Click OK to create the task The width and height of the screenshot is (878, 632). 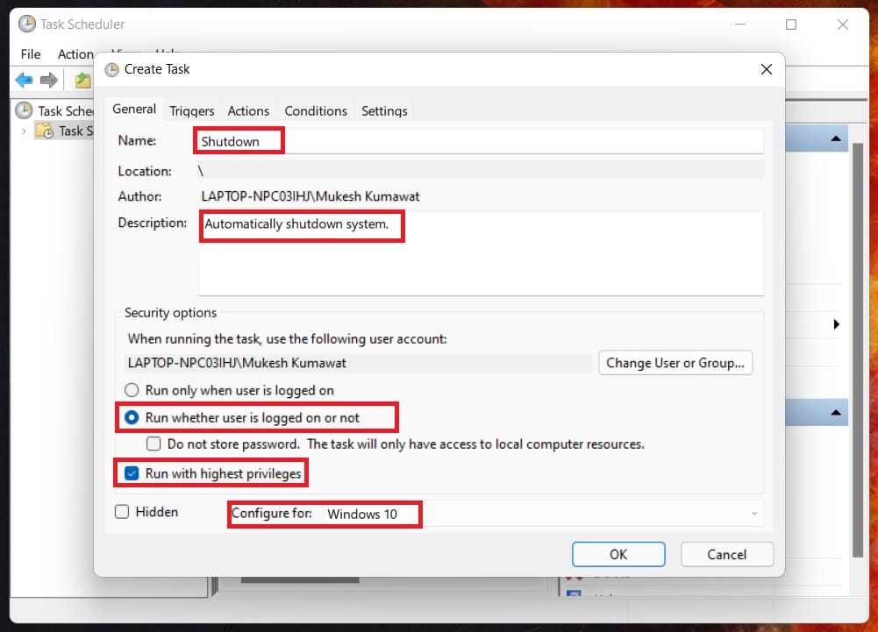pos(618,554)
